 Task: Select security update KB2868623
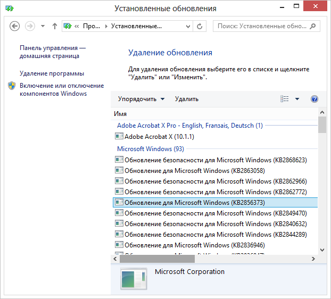(216, 160)
